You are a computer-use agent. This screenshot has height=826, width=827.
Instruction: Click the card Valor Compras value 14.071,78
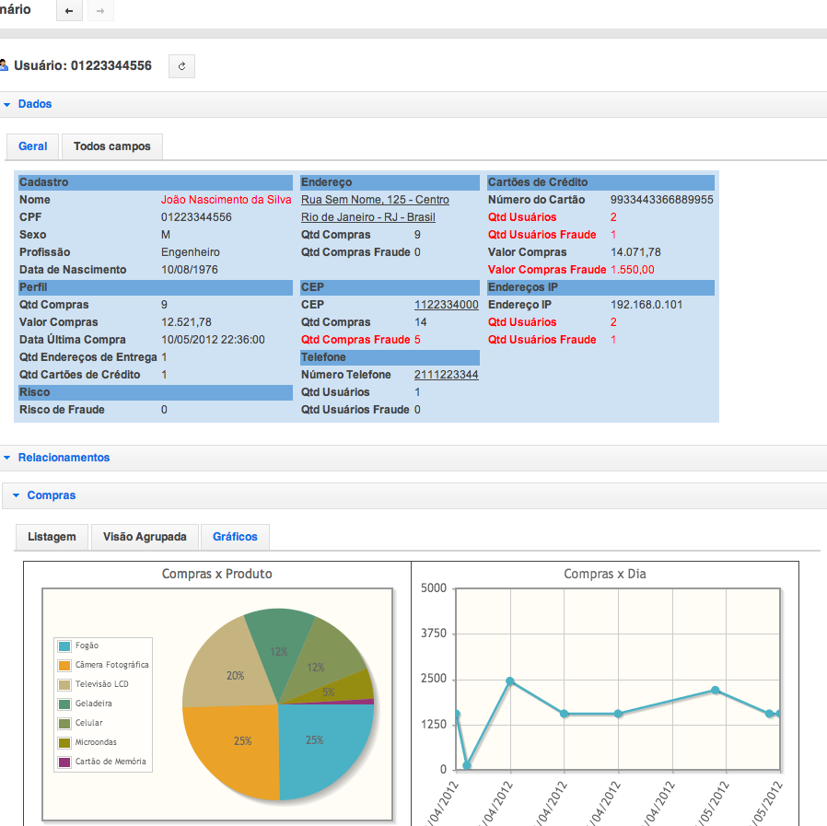[x=635, y=252]
